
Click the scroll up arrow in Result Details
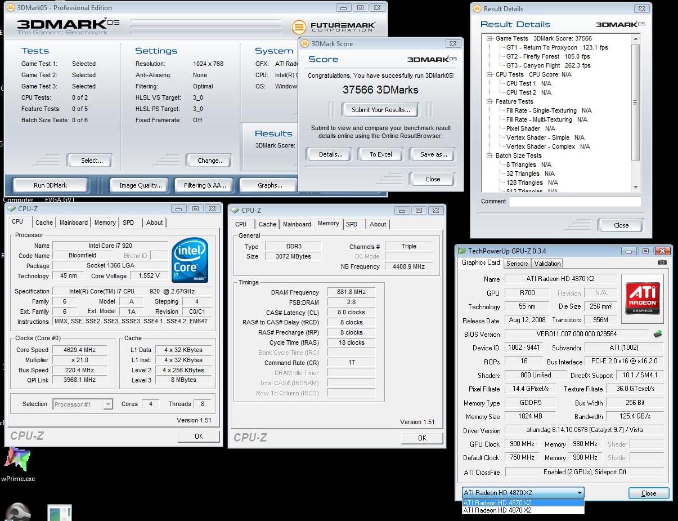pyautogui.click(x=636, y=38)
